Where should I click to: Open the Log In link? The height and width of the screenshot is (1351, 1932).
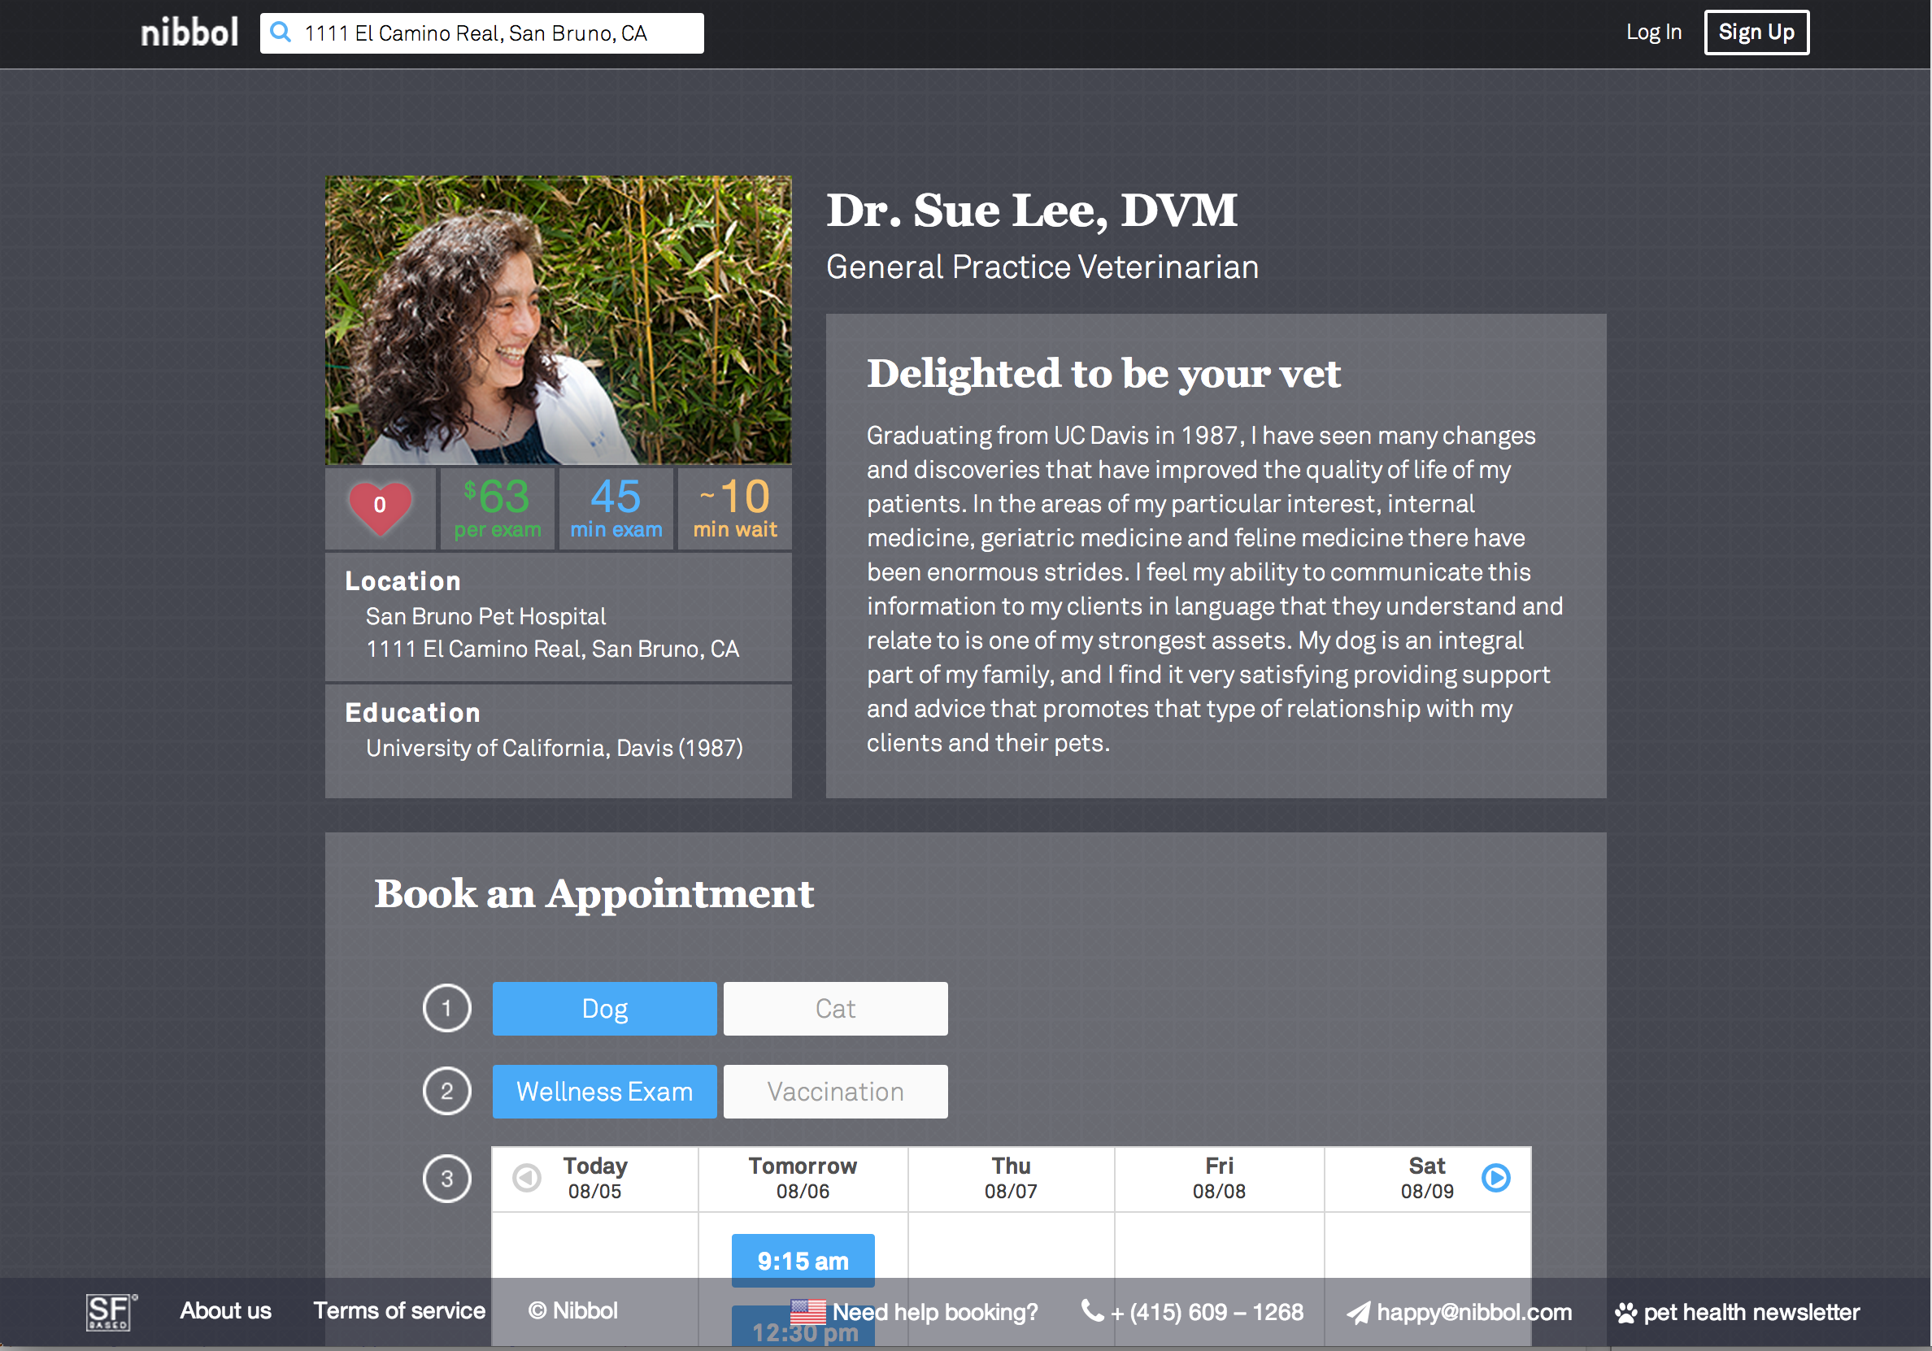click(1652, 33)
